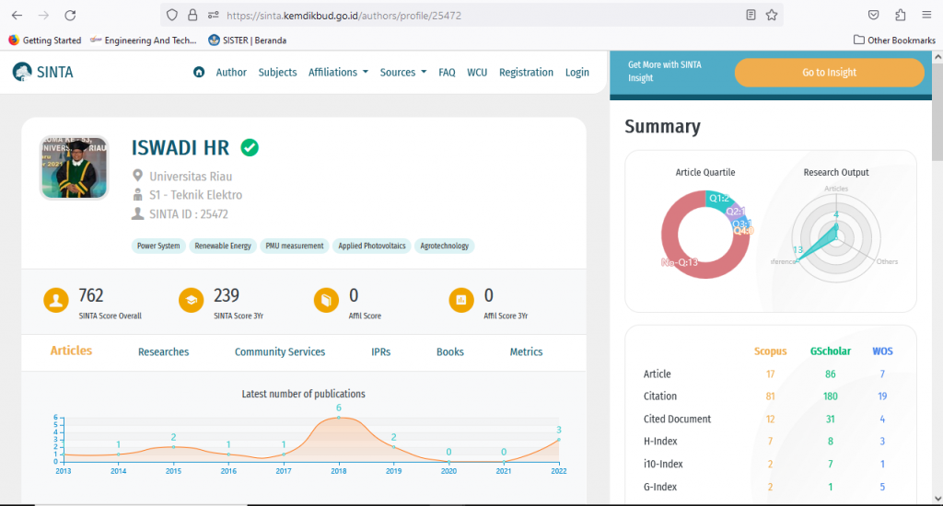Click the SINTA logo
This screenshot has width=943, height=506.
click(x=42, y=72)
